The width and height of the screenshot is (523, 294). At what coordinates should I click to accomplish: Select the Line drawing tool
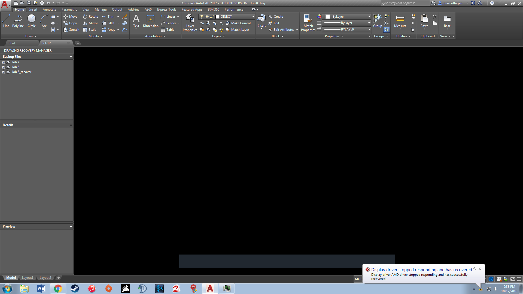[6, 21]
